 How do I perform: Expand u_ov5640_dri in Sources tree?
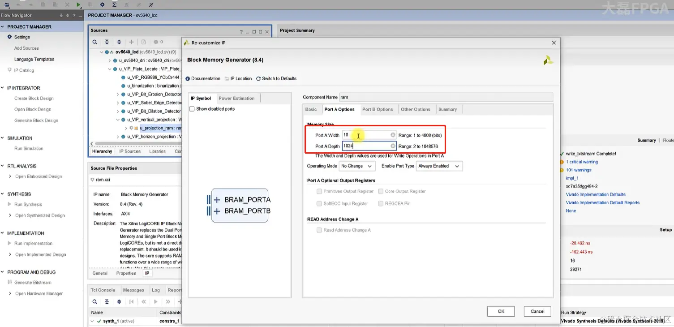(110, 60)
